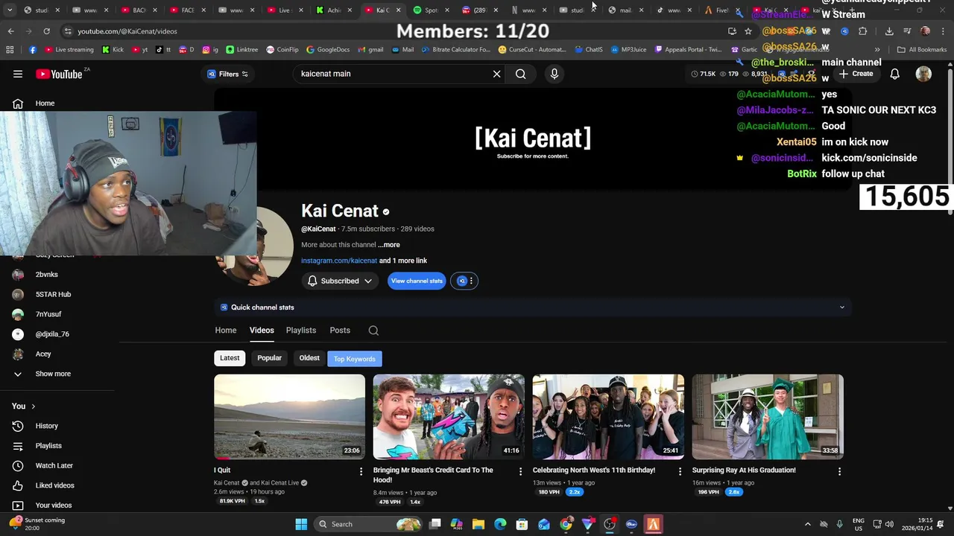Show hidden tray icons chevron

(x=807, y=524)
